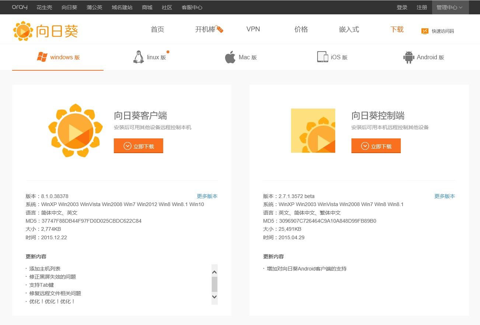Go to the 首页 nav item
This screenshot has width=480, height=325.
pos(157,29)
